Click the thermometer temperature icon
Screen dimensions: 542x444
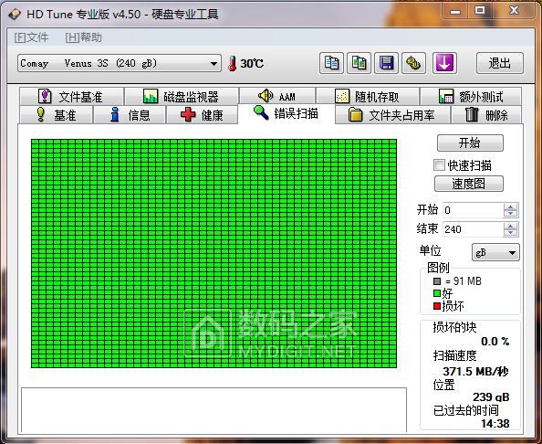coord(233,64)
